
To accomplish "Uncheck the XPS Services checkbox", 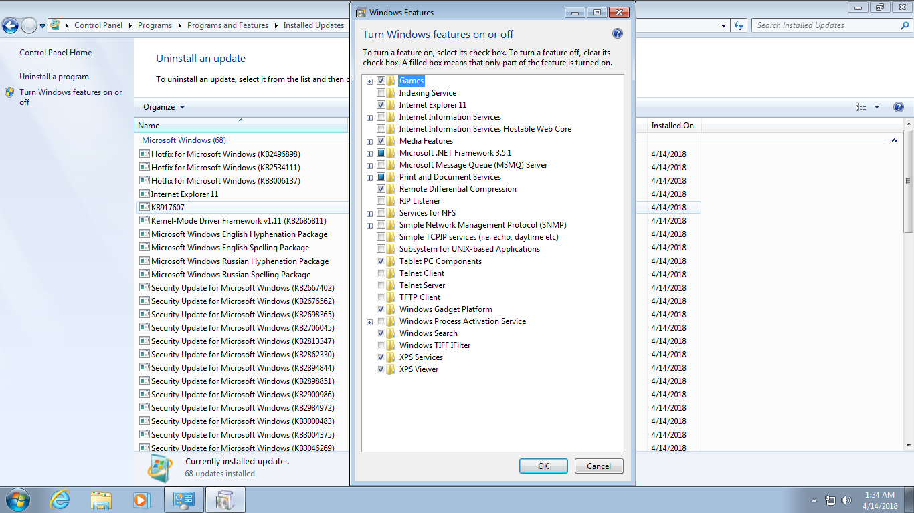I will pyautogui.click(x=381, y=357).
